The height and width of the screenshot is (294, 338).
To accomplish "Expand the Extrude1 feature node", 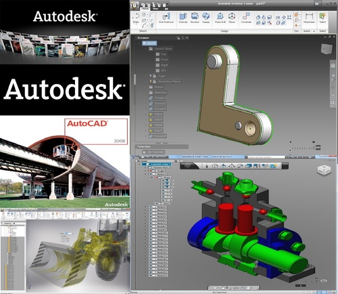I will [146, 98].
